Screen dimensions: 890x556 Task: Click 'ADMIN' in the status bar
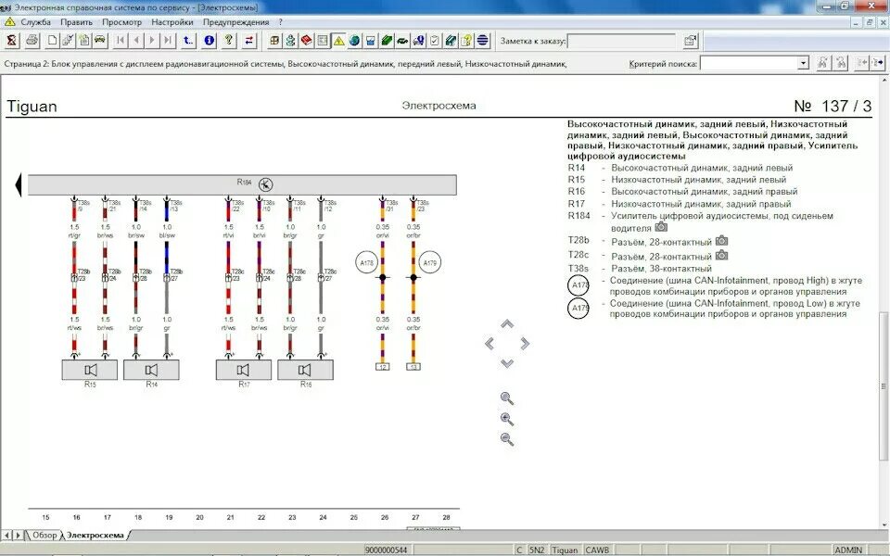point(848,550)
